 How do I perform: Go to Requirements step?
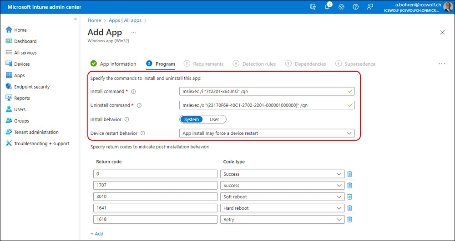[204, 64]
